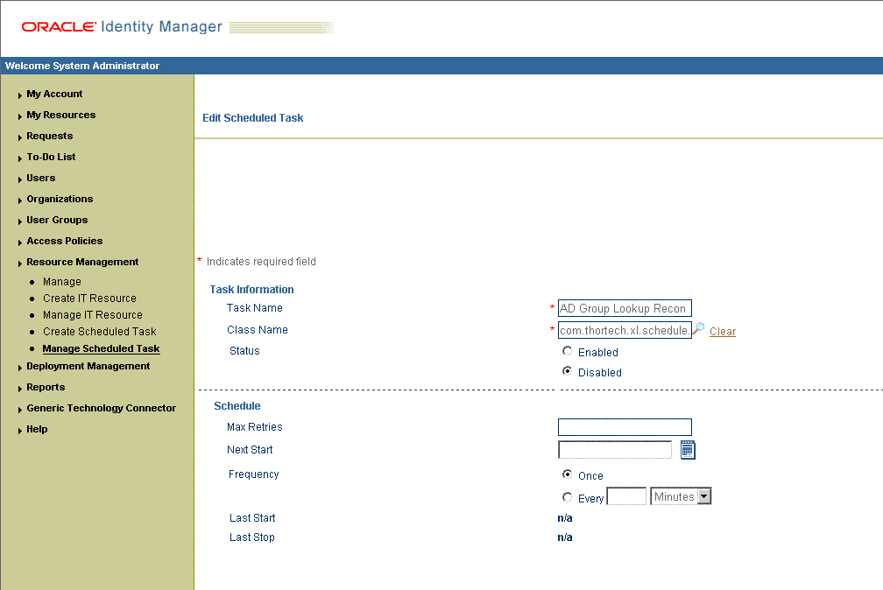This screenshot has height=590, width=883.
Task: Open the Minutes interval dropdown
Action: (681, 496)
